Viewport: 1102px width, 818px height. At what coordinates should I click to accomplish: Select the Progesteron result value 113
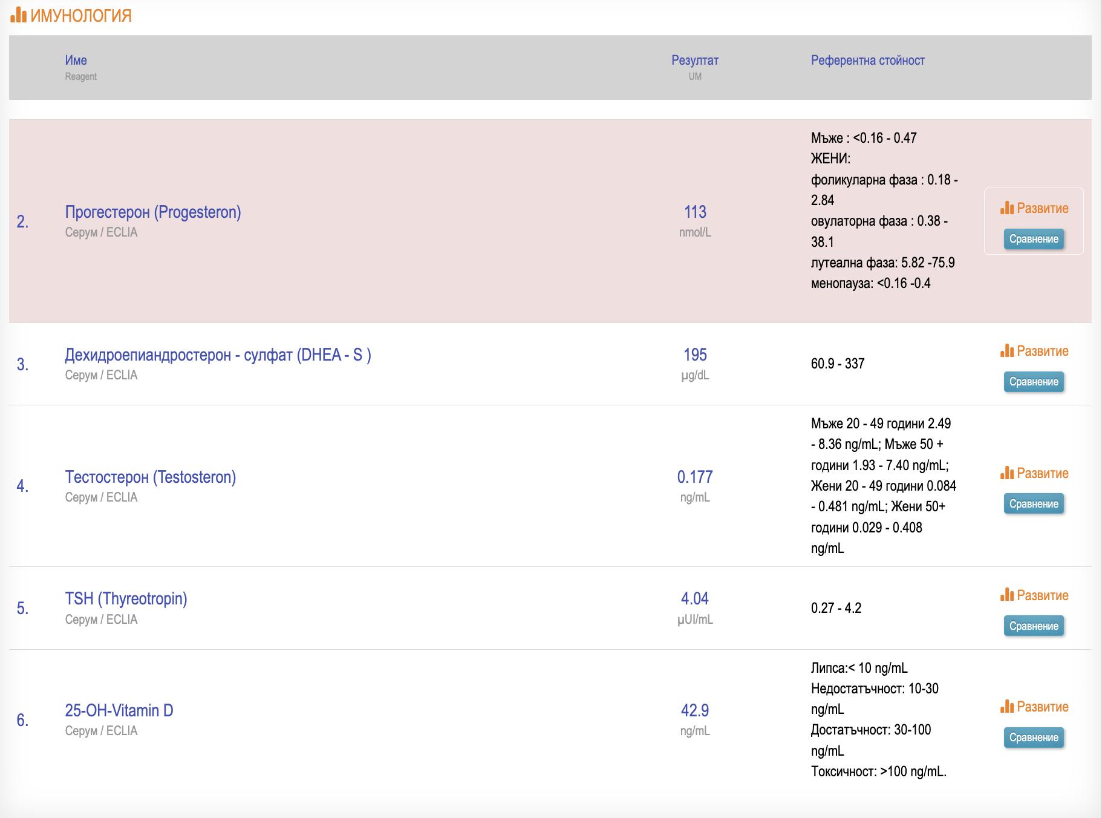pos(695,212)
